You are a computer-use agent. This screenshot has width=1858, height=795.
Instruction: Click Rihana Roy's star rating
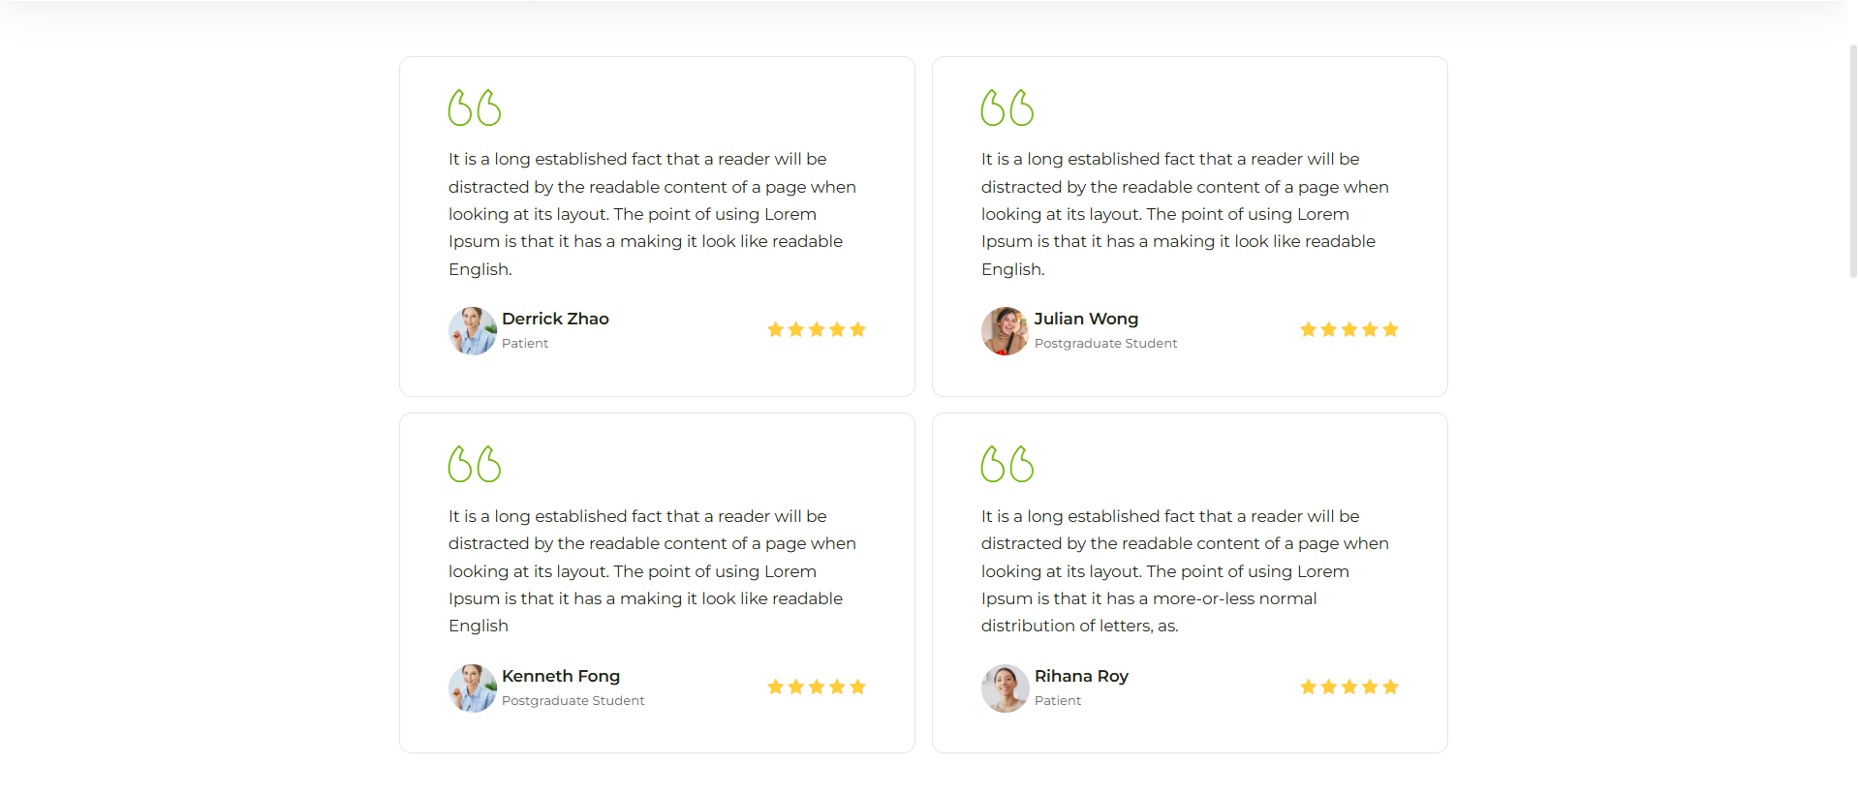tap(1349, 687)
